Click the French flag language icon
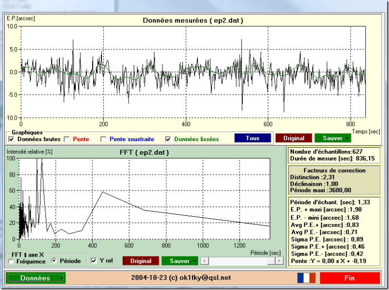The height and width of the screenshot is (290, 389). 306,278
